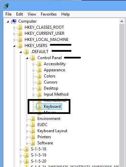
Task: Expand the Accessibility key
Action: pos(33,64)
